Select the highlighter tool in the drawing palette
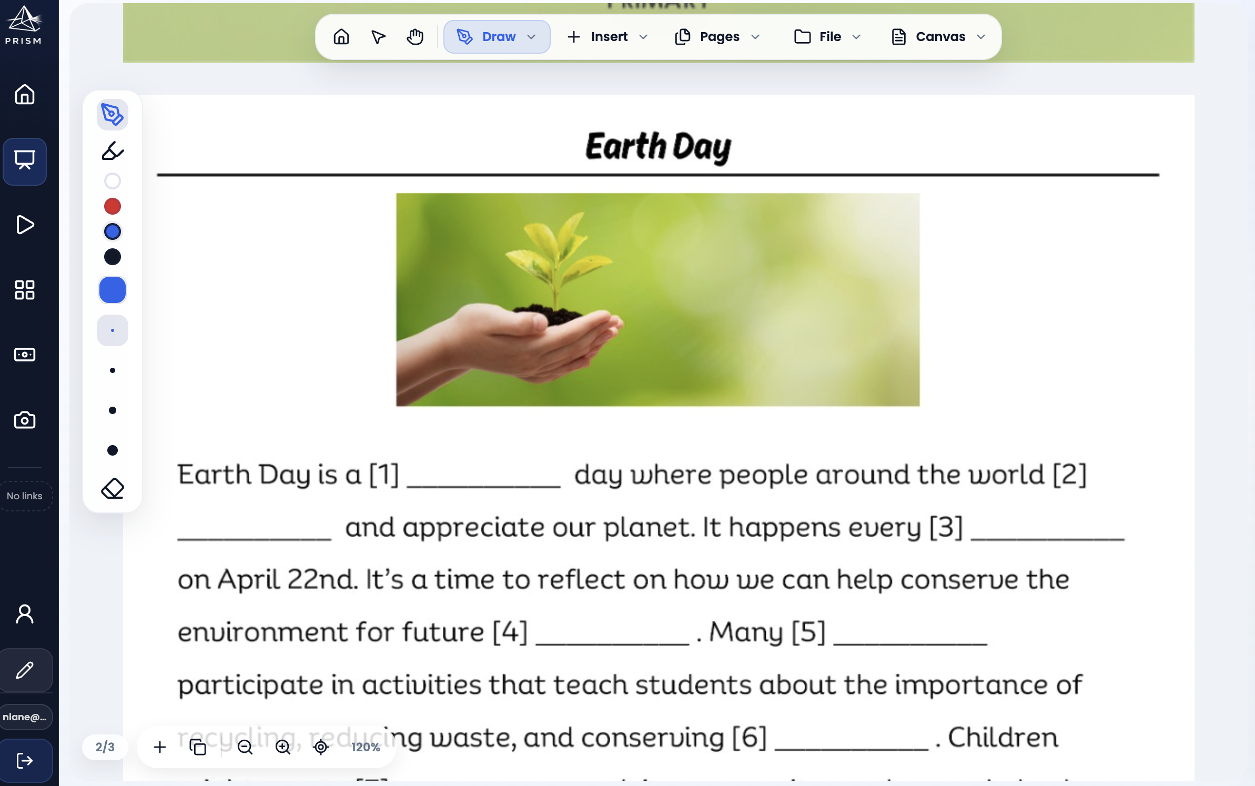Image resolution: width=1255 pixels, height=786 pixels. [x=113, y=152]
